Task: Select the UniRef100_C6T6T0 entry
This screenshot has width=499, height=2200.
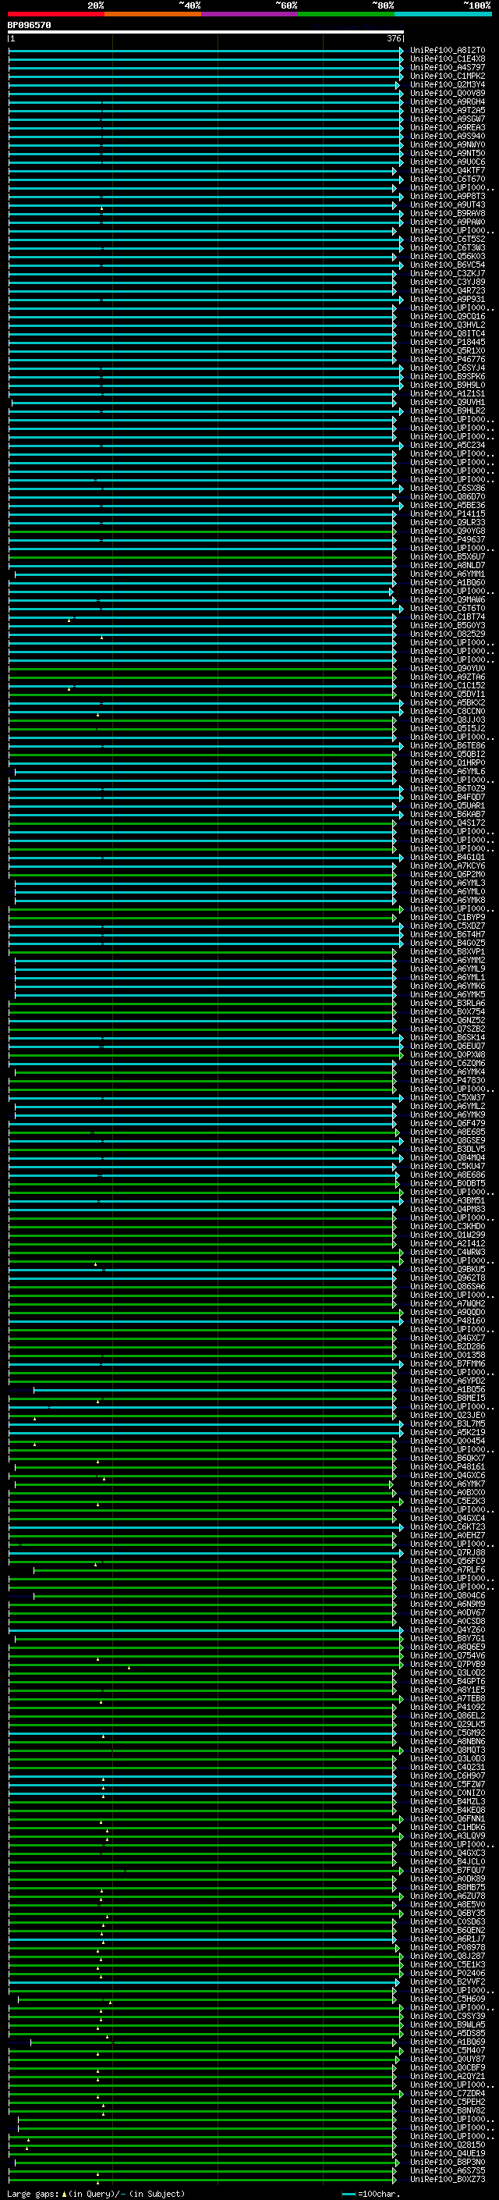Action: tap(447, 608)
